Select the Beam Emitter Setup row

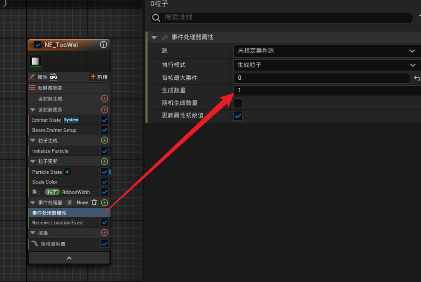pos(69,130)
